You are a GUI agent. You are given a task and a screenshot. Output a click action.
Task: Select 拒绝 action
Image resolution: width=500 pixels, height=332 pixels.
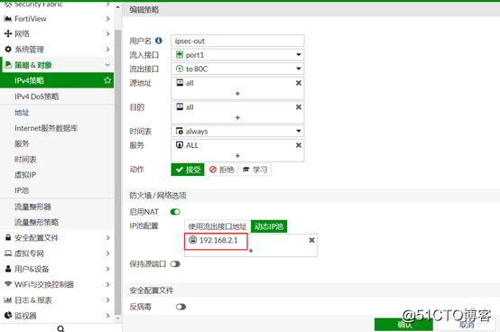[221, 170]
